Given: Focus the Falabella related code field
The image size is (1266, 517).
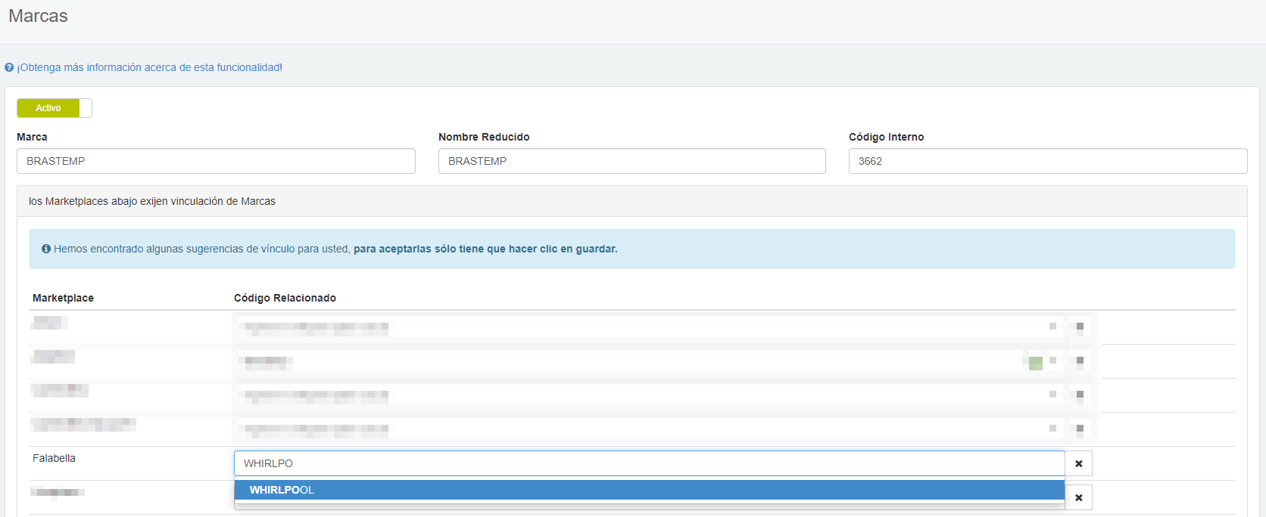Looking at the screenshot, I should coord(649,463).
